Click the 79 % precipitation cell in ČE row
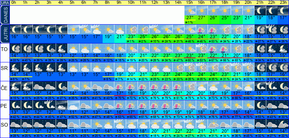 tap(166, 98)
